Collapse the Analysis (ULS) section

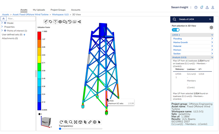point(192,57)
